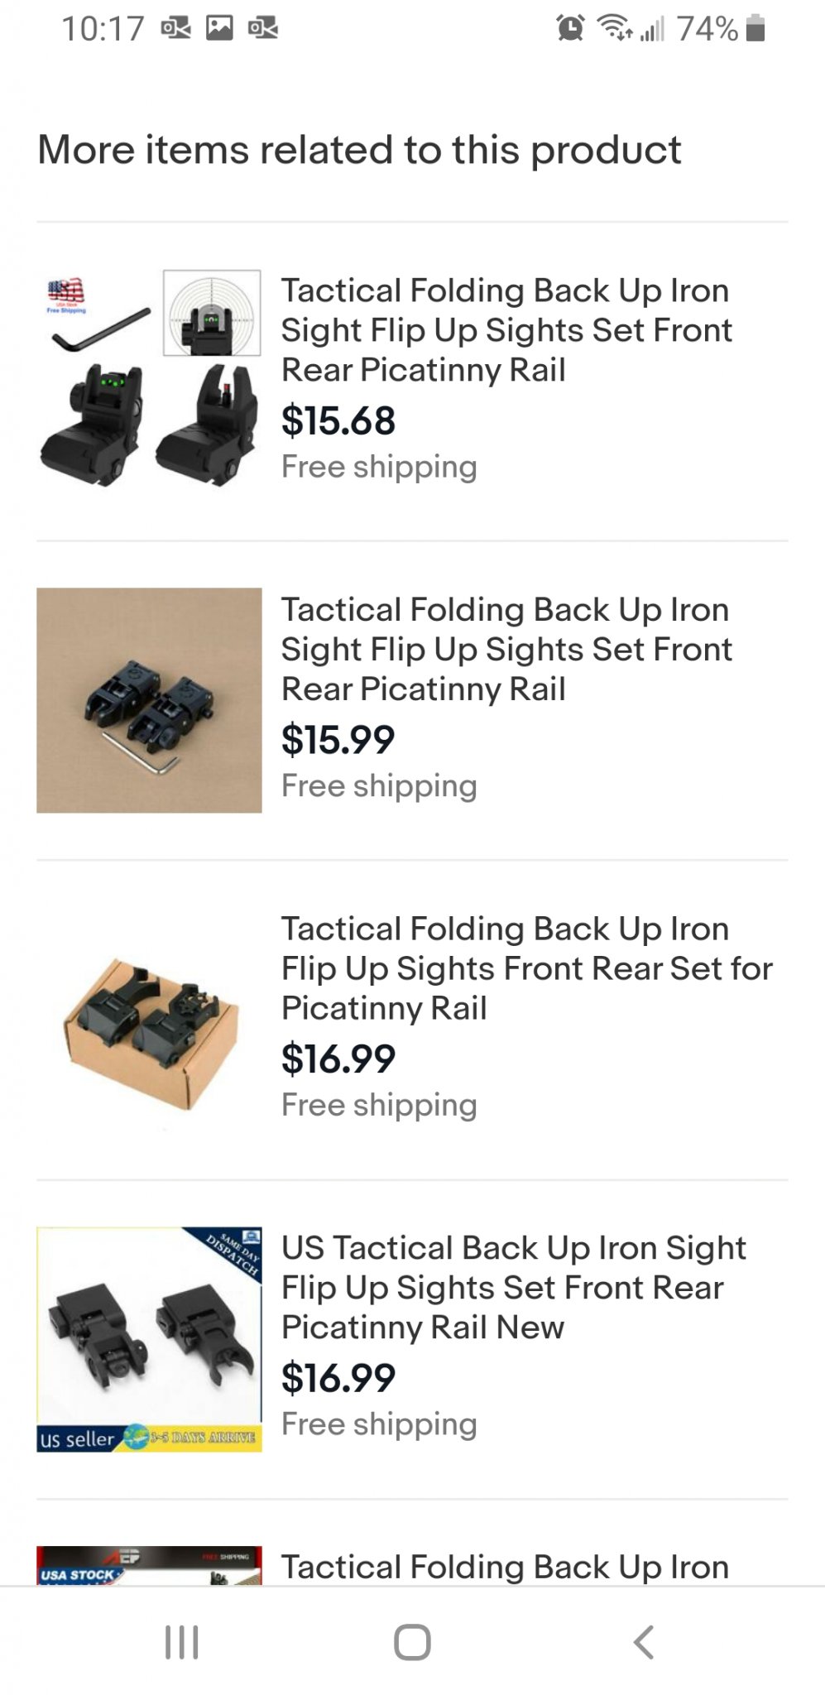Tap the battery indicator icon
Screen dimensions: 825x1695
click(x=755, y=29)
